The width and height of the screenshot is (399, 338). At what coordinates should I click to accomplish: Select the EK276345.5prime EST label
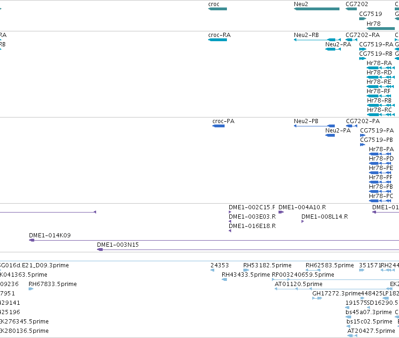(x=24, y=322)
